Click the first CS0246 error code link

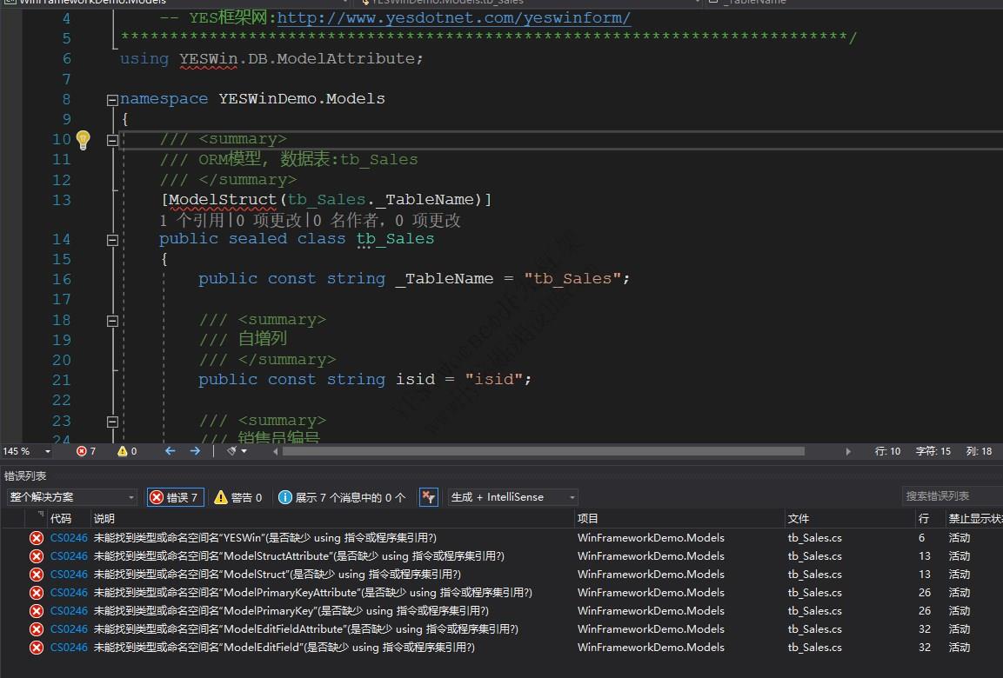69,537
